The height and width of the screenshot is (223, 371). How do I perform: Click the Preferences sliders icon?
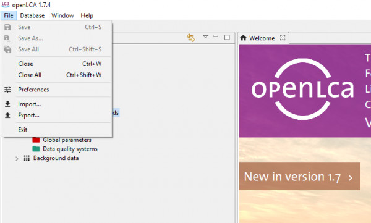7,90
